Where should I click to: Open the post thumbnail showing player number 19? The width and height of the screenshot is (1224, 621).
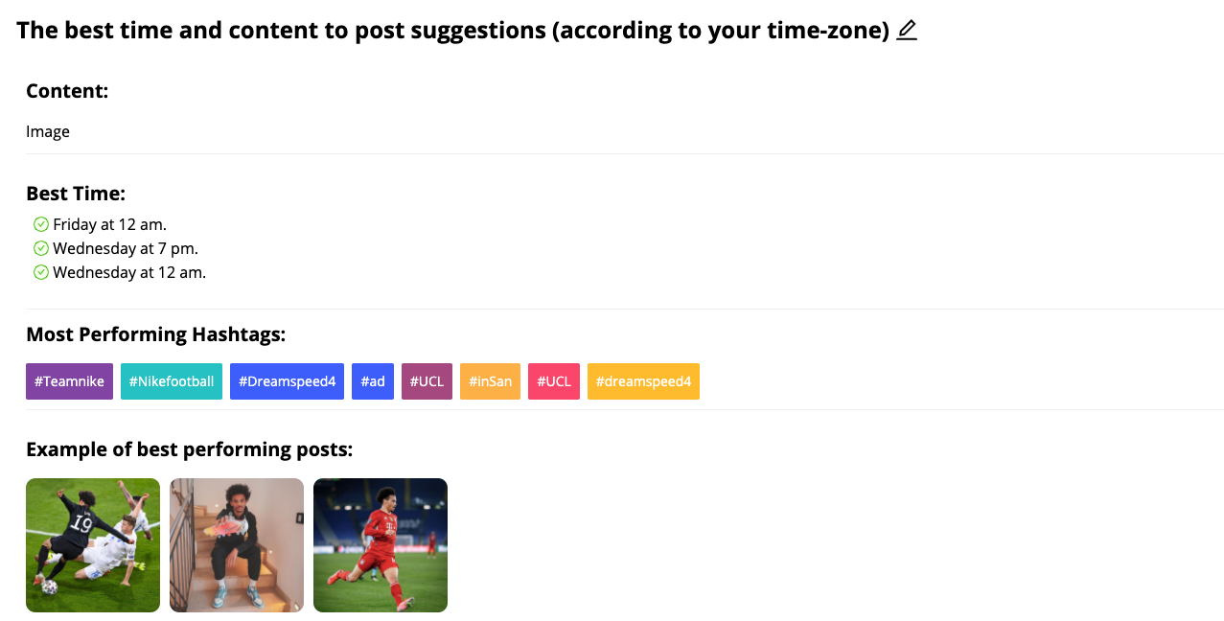click(x=93, y=545)
